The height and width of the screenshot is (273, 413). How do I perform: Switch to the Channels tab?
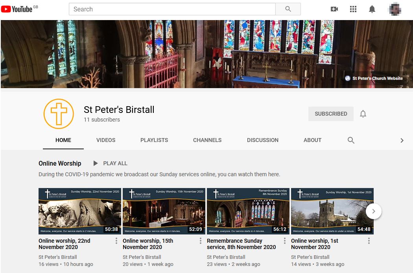pos(207,140)
